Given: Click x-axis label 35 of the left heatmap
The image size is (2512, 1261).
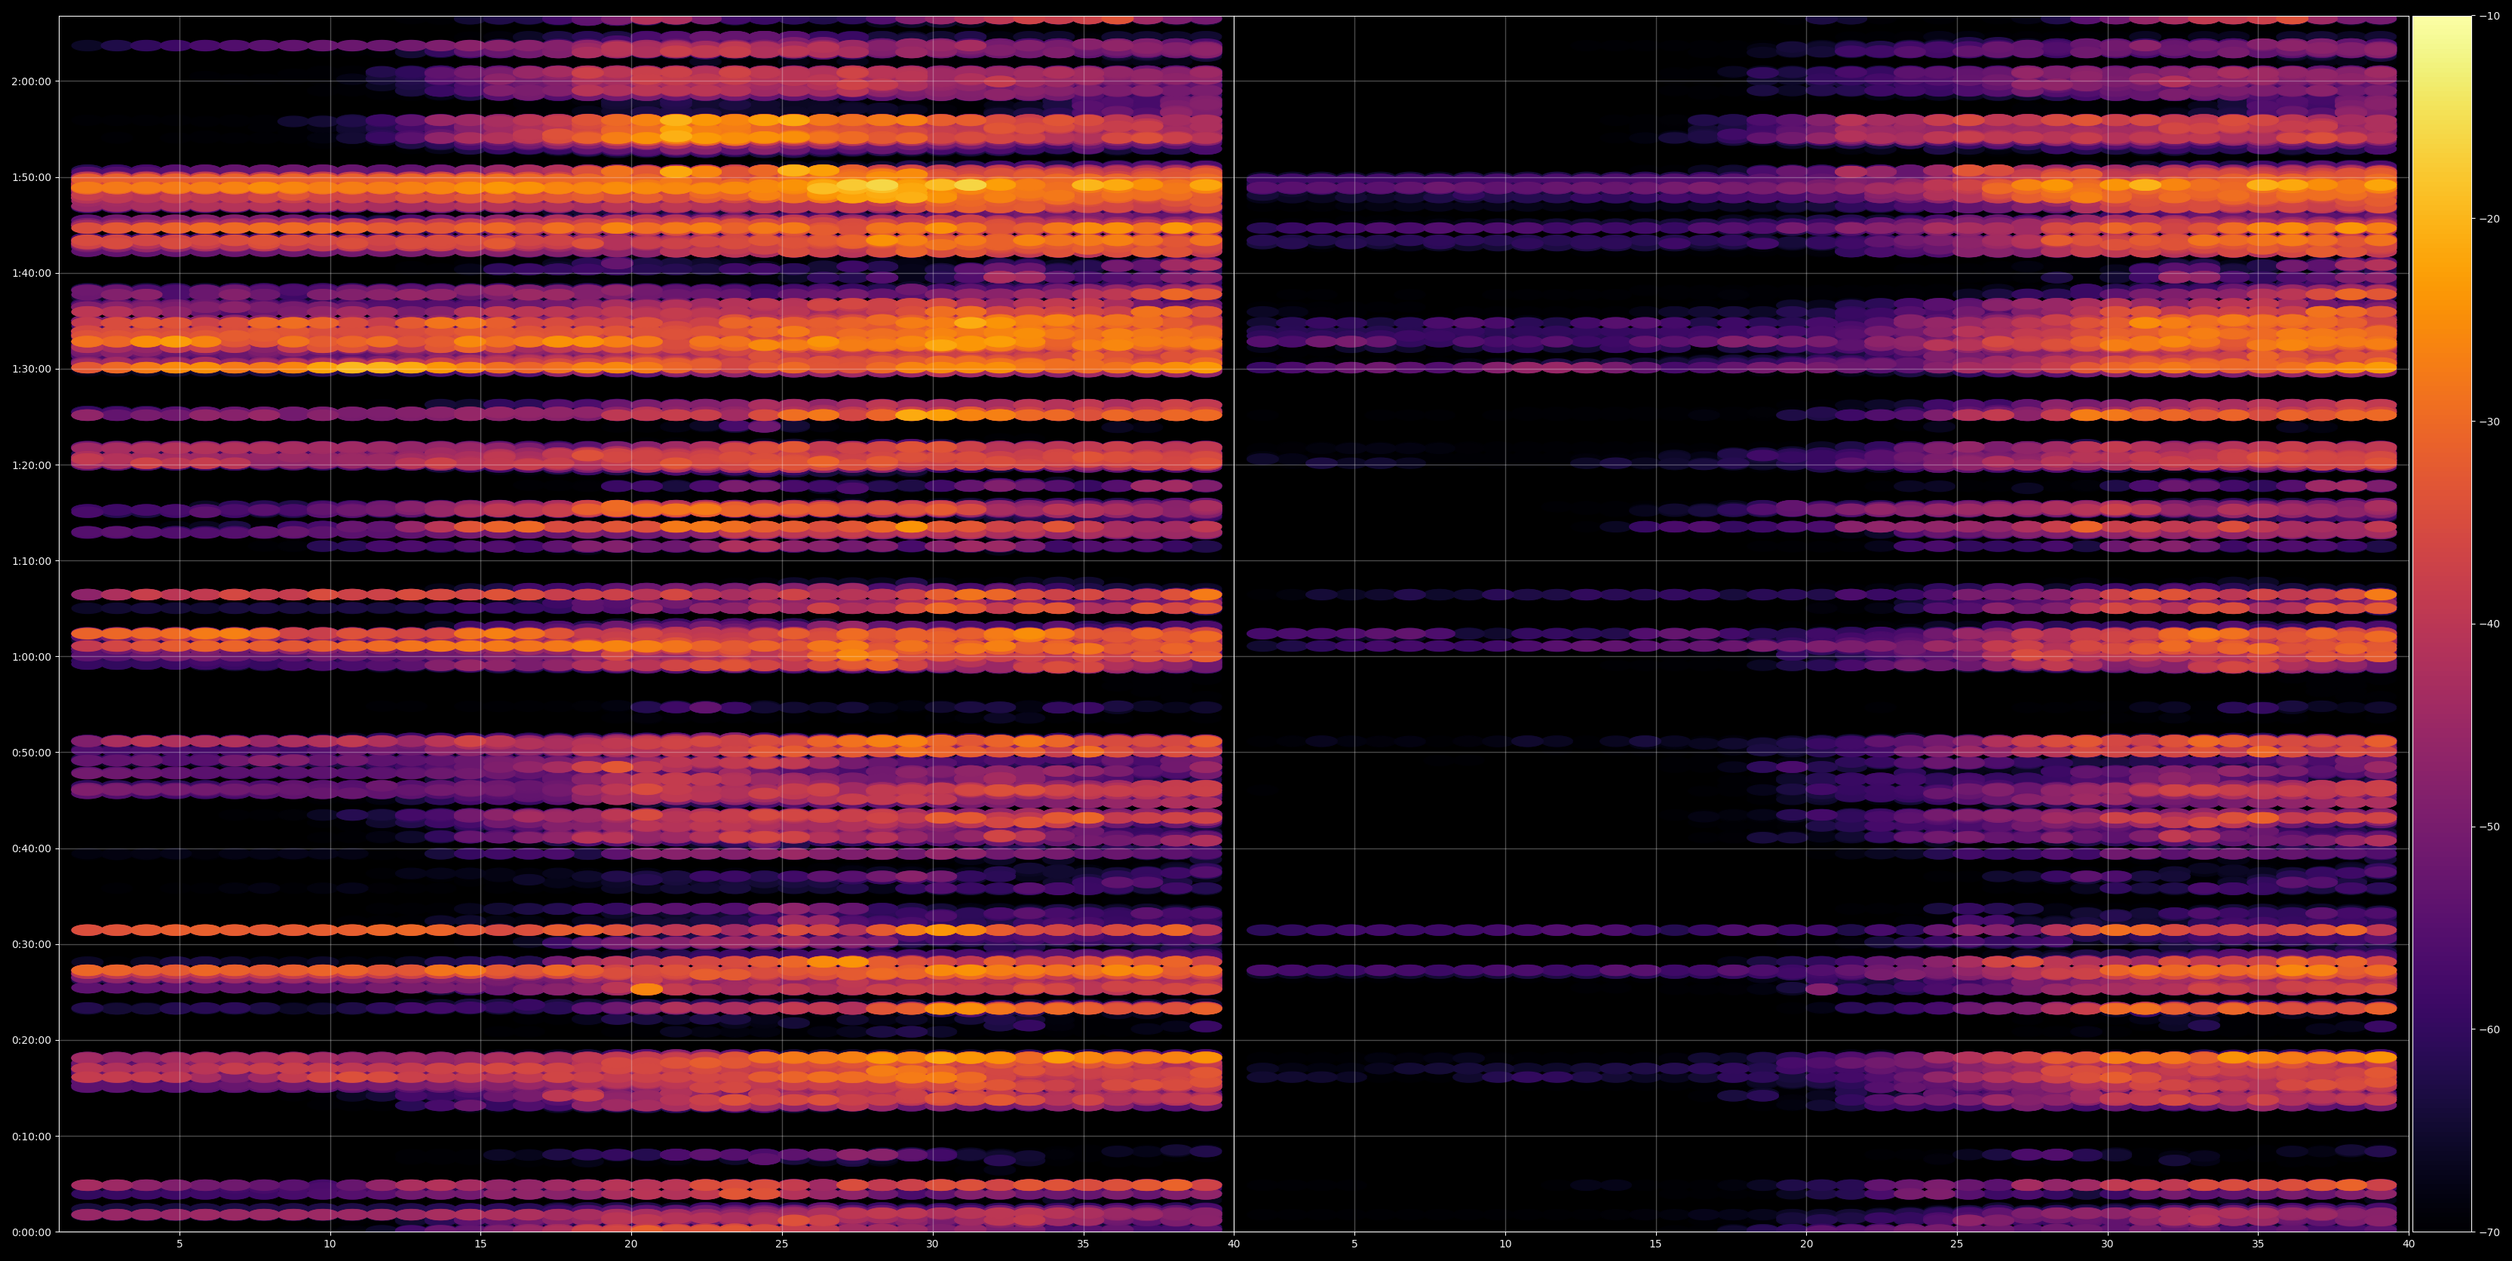Looking at the screenshot, I should pyautogui.click(x=1084, y=1244).
